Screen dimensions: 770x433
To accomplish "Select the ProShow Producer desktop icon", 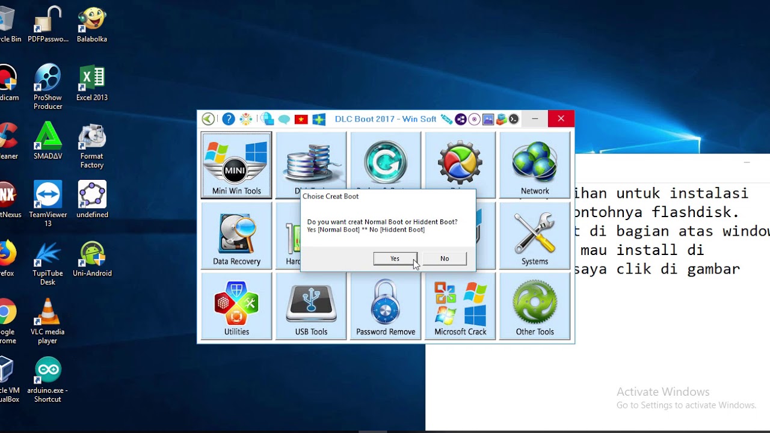I will click(x=48, y=87).
